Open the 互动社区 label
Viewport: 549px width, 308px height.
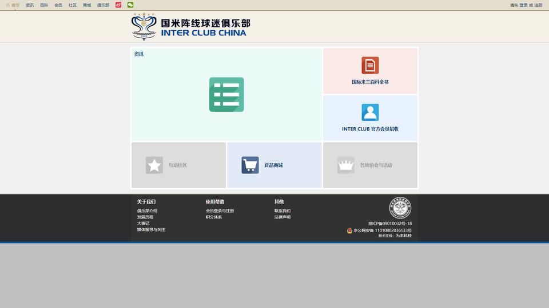coord(178,165)
